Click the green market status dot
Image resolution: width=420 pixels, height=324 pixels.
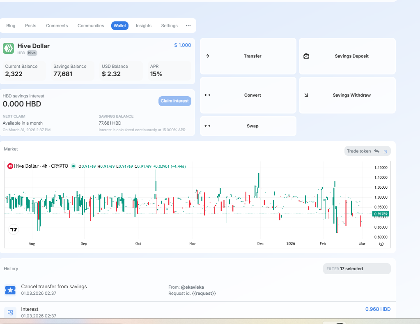[73, 166]
